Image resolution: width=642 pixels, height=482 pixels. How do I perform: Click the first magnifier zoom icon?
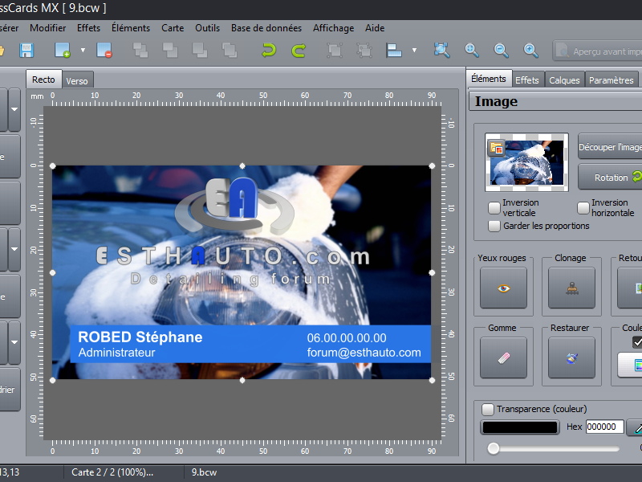click(x=472, y=51)
